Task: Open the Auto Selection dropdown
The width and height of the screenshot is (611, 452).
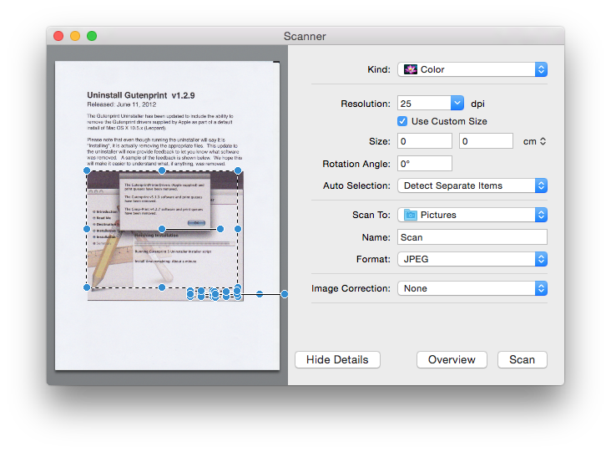Action: [472, 185]
